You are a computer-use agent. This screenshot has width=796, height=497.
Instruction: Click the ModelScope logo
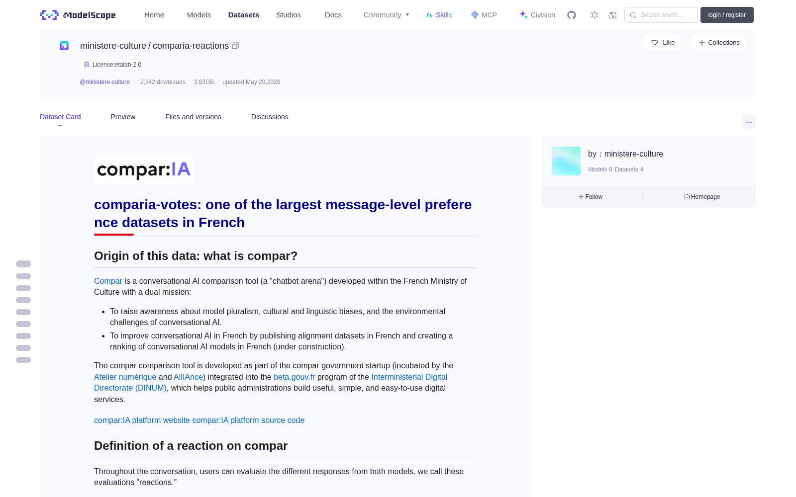tap(78, 15)
